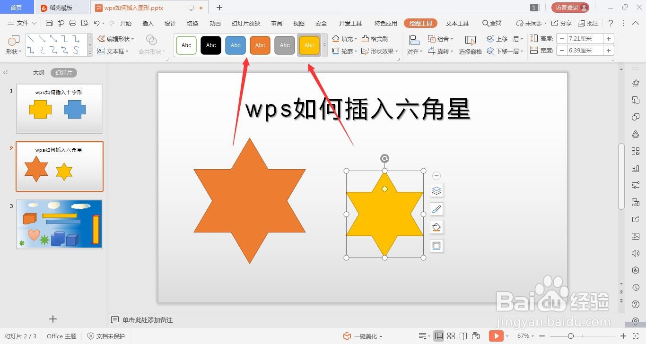Click the notes field 单击此处添加备注
This screenshot has width=646, height=344.
(148, 320)
